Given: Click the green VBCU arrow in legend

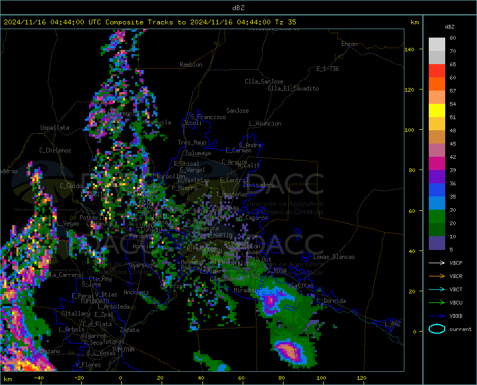Looking at the screenshot, I should 437,302.
